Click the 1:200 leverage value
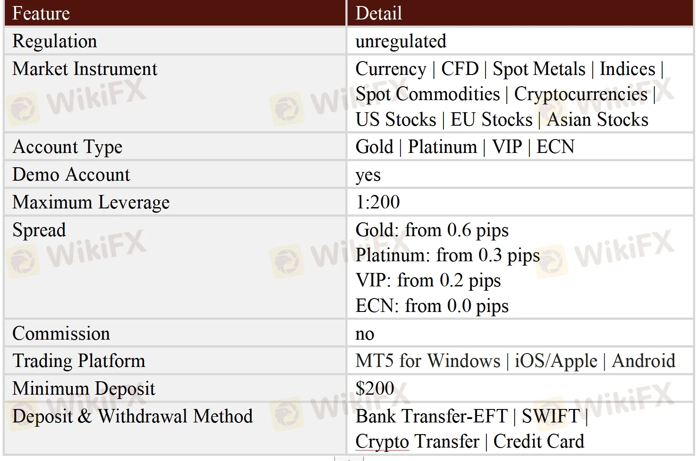Image resolution: width=696 pixels, height=461 pixels. point(378,202)
